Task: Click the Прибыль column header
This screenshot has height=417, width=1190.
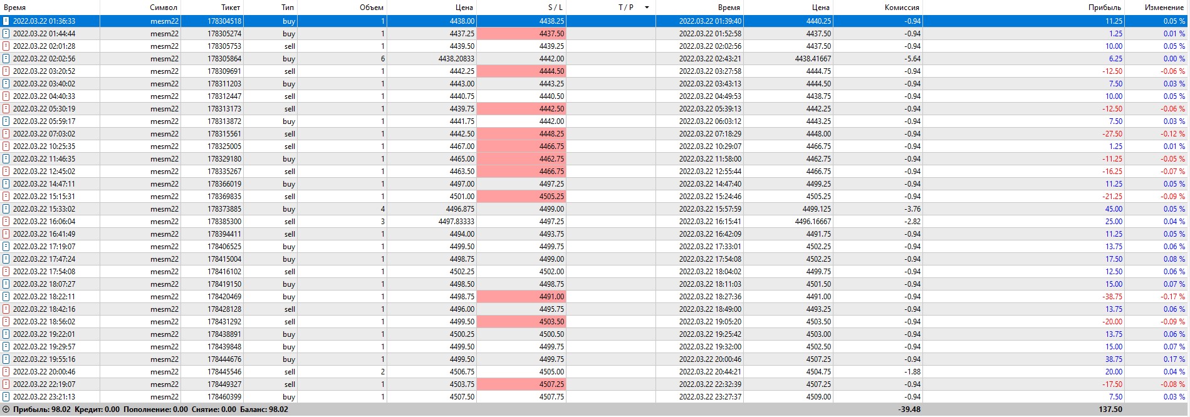Action: (1104, 8)
